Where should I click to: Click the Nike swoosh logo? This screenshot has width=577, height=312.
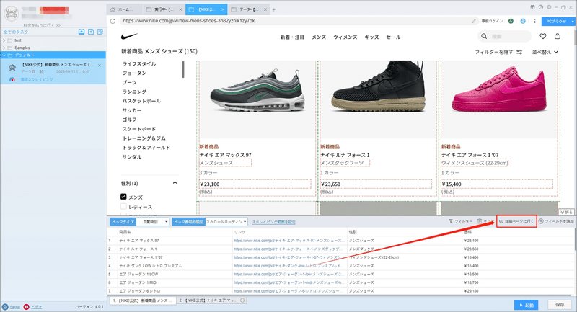(129, 36)
